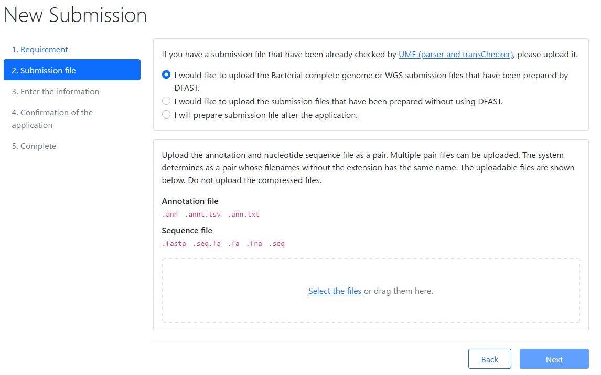Click the Sequence file heading
The width and height of the screenshot is (601, 375).
(x=187, y=231)
